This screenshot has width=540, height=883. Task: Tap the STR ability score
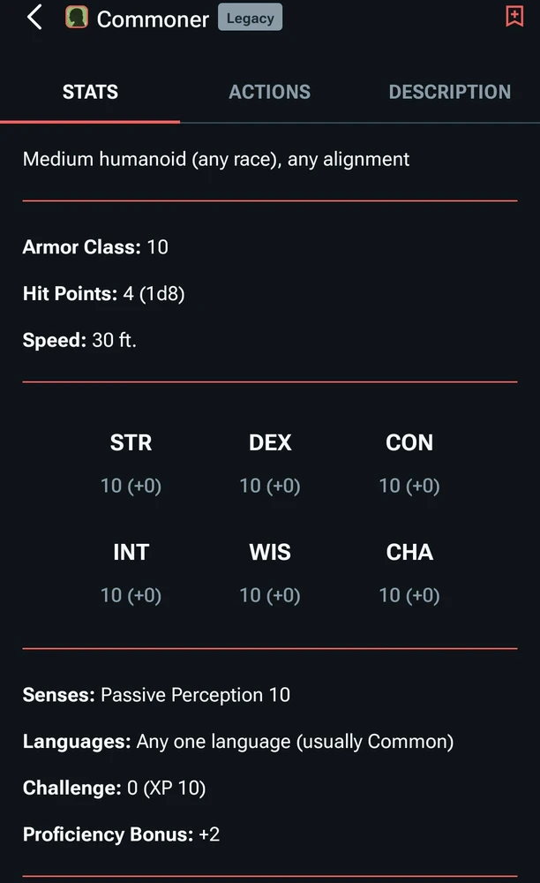pyautogui.click(x=131, y=464)
